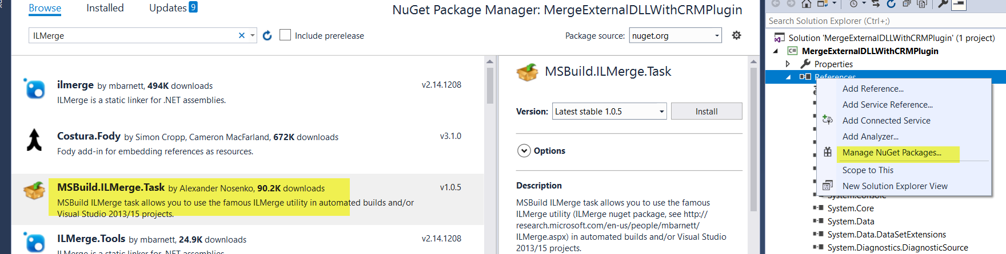1006x254 pixels.
Task: Select the Properties tree item
Action: point(833,64)
